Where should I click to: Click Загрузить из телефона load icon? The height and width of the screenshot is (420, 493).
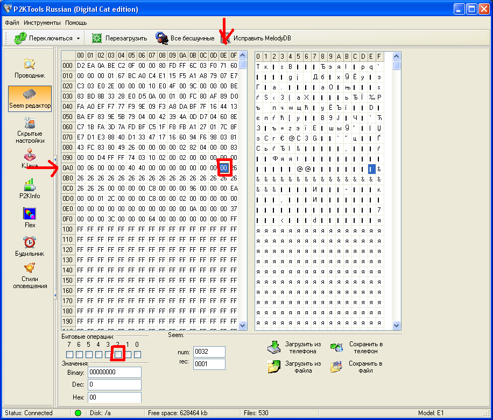[x=274, y=347]
